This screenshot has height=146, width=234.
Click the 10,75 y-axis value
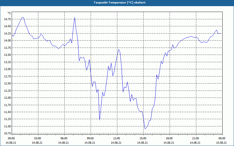coord(7,133)
